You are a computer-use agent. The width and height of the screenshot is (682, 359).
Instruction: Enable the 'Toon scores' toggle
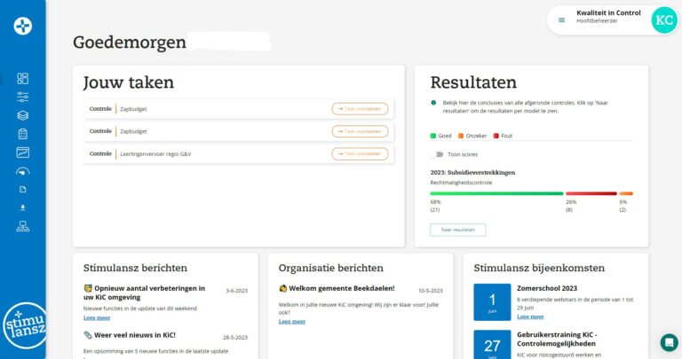tap(437, 154)
